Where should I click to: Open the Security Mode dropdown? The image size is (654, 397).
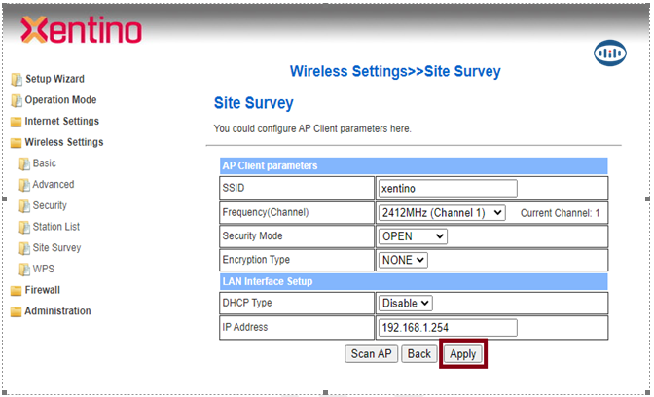(x=413, y=236)
